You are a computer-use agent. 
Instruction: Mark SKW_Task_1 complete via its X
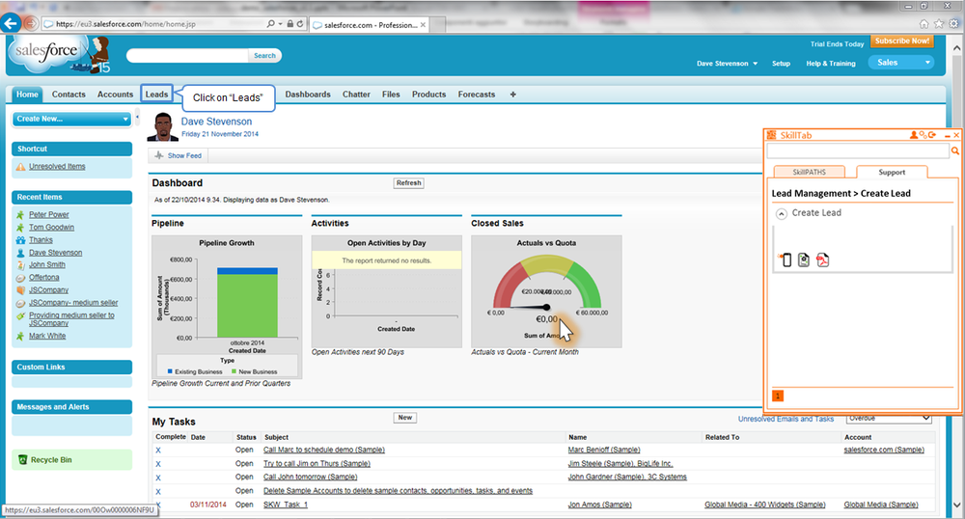[158, 505]
